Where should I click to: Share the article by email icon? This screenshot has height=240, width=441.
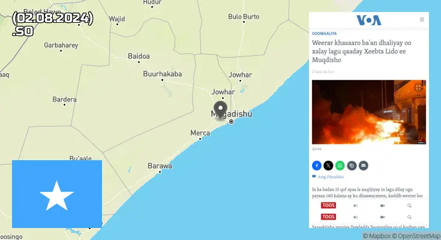tap(364, 166)
